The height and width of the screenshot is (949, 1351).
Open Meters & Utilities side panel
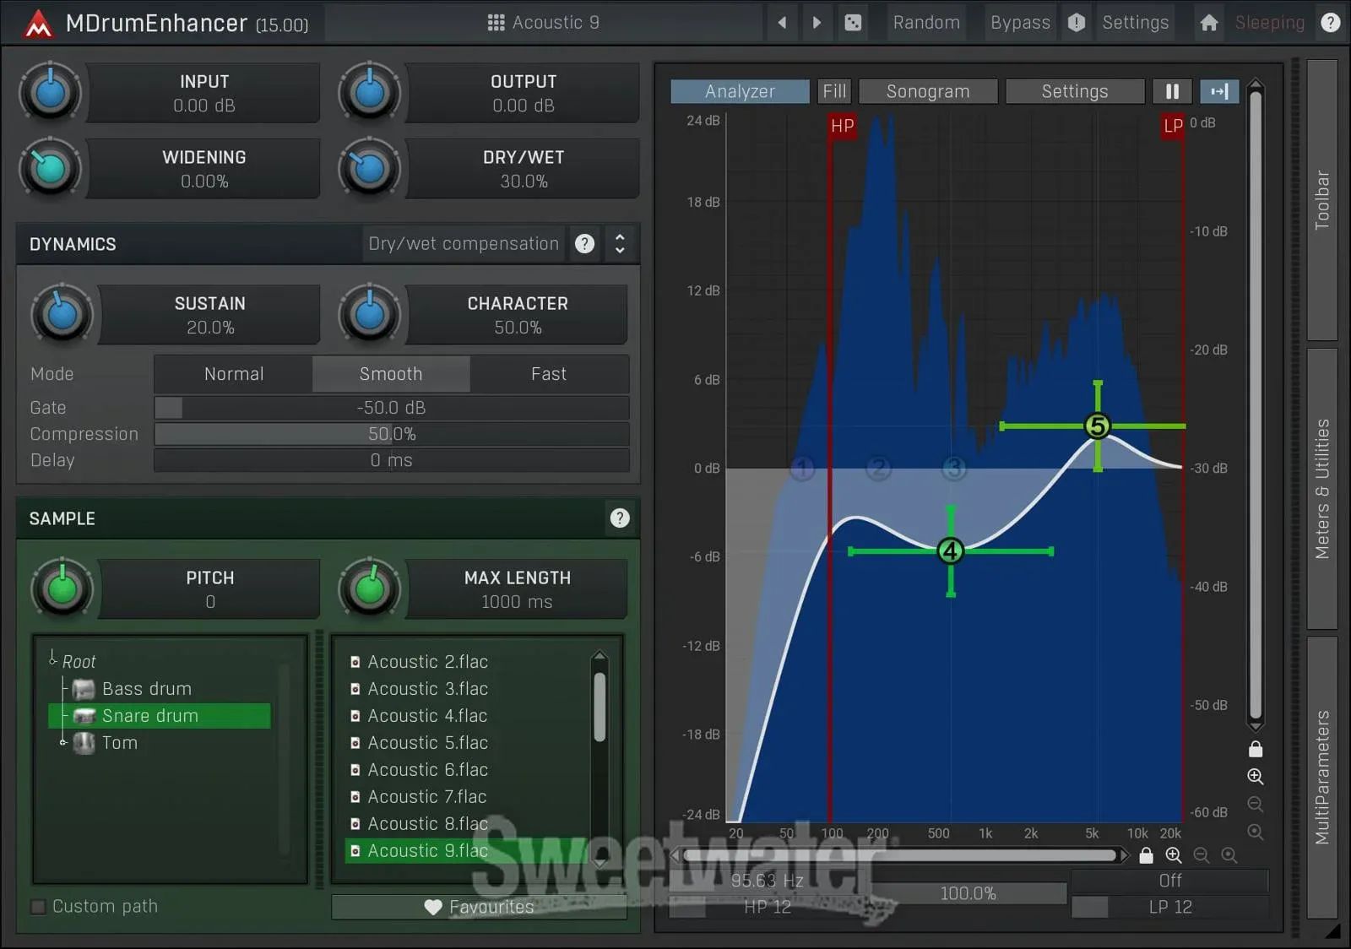pos(1322,489)
